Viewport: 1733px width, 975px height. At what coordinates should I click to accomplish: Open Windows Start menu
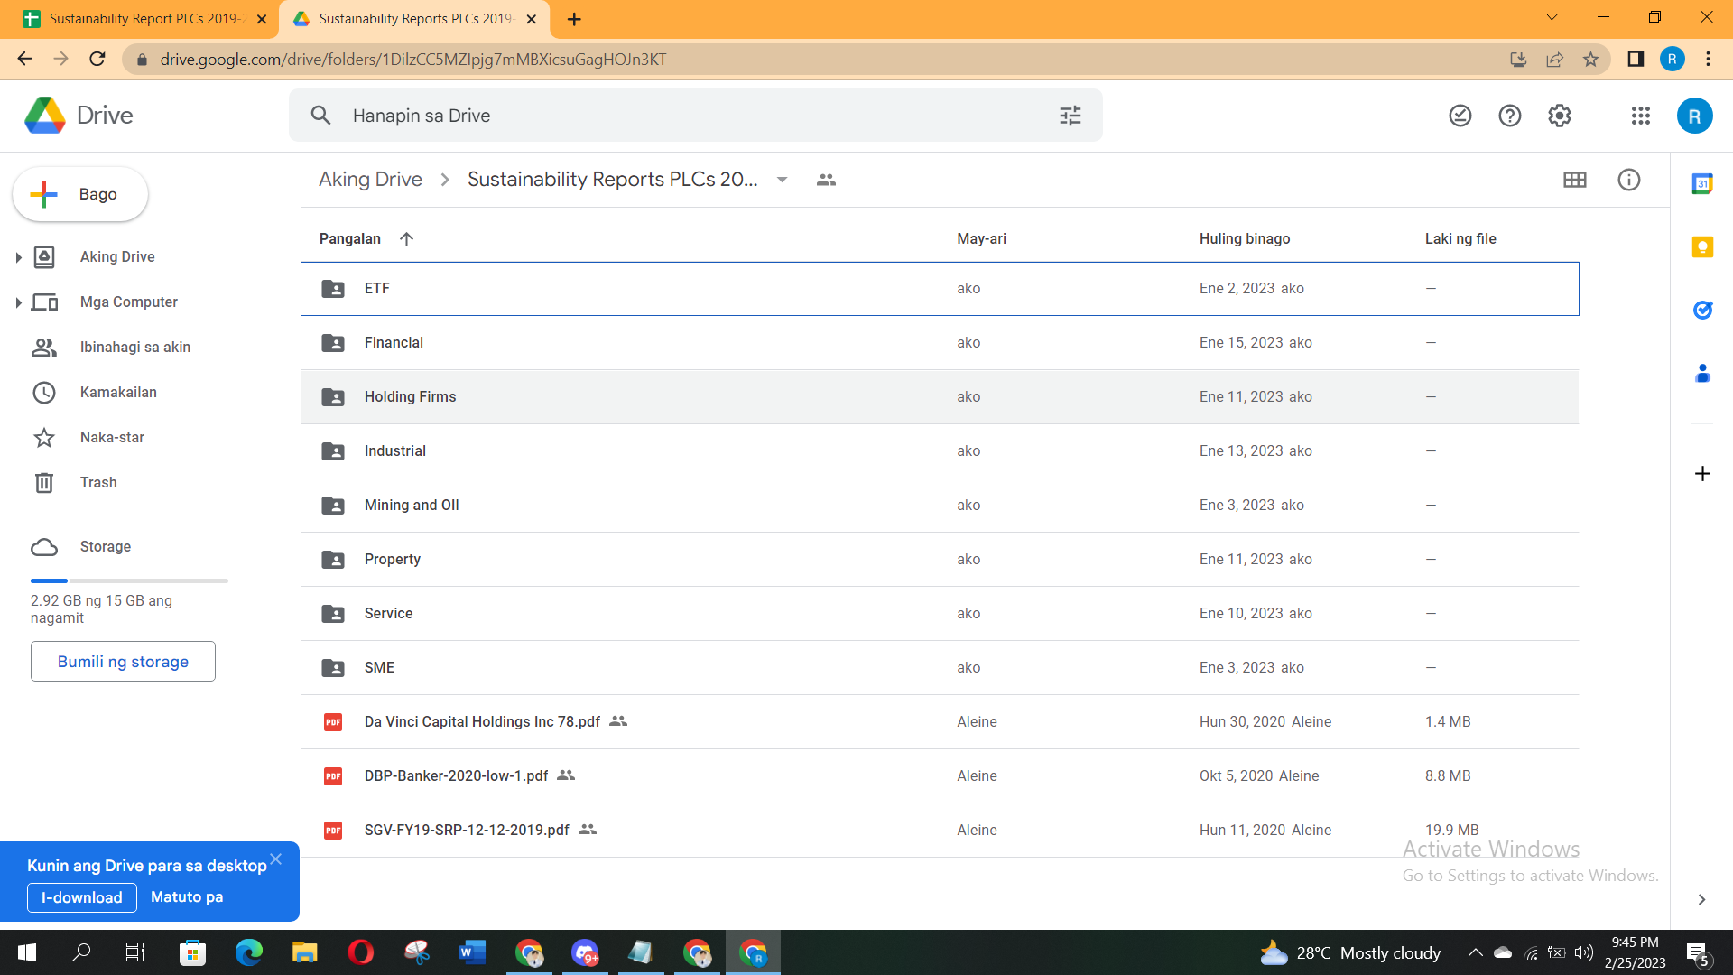27,952
